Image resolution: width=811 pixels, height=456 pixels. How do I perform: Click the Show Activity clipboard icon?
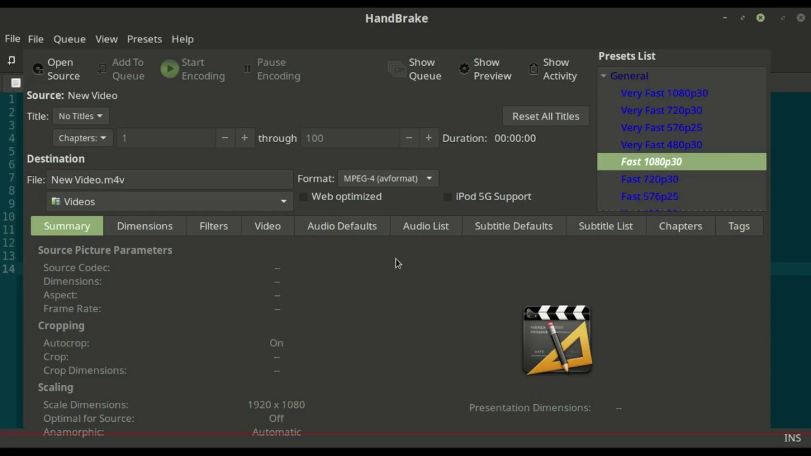533,68
